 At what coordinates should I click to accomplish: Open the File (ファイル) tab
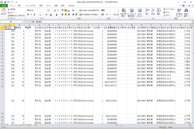pyautogui.click(x=4, y=5)
